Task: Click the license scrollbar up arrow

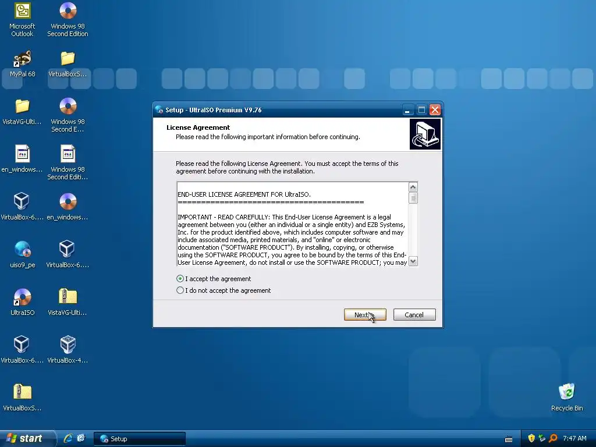Action: point(413,187)
